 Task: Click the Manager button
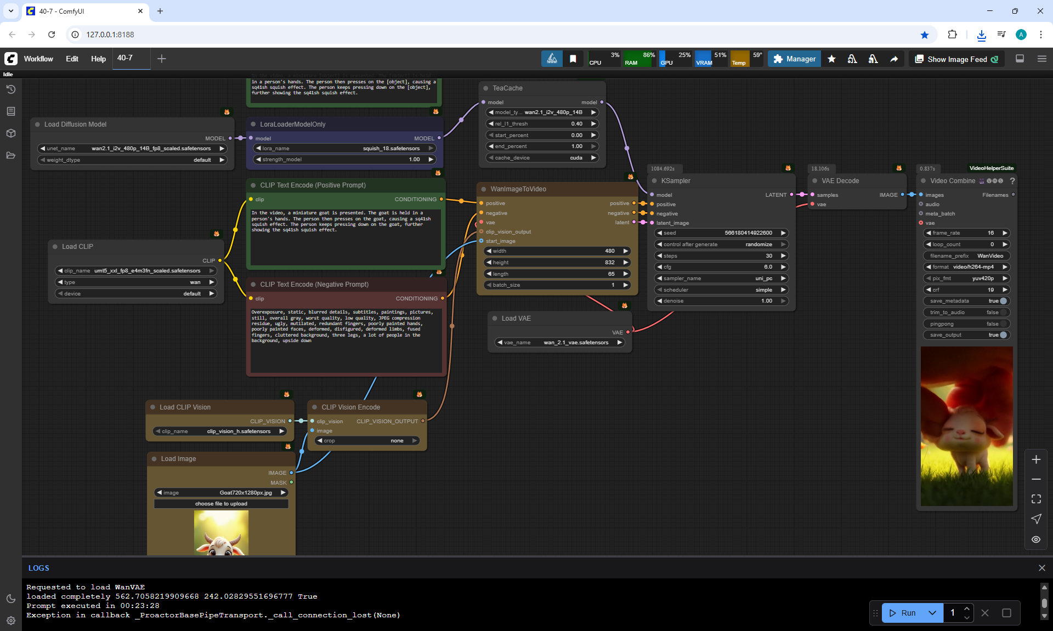[x=794, y=59]
